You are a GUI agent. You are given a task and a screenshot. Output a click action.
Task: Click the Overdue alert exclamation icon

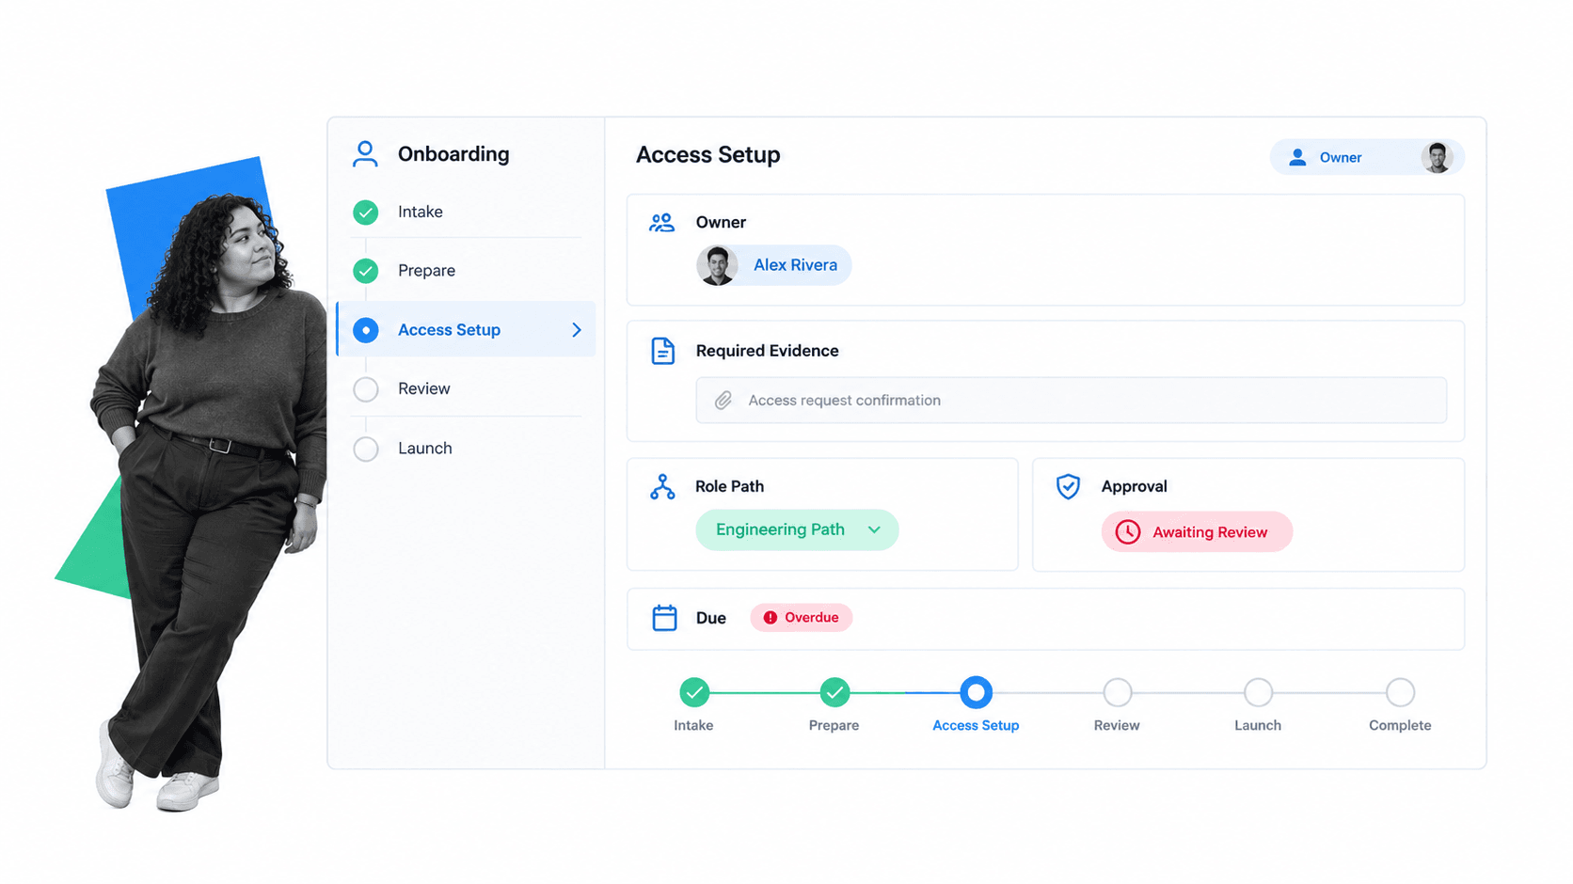pyautogui.click(x=771, y=618)
